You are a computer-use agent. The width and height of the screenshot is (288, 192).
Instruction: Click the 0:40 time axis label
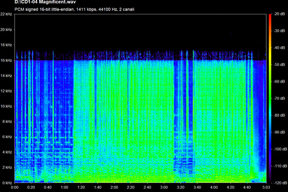pyautogui.click(x=48, y=187)
